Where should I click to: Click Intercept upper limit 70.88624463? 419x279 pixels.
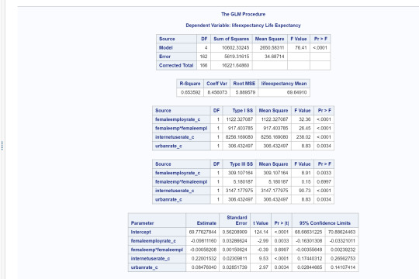(x=341, y=232)
